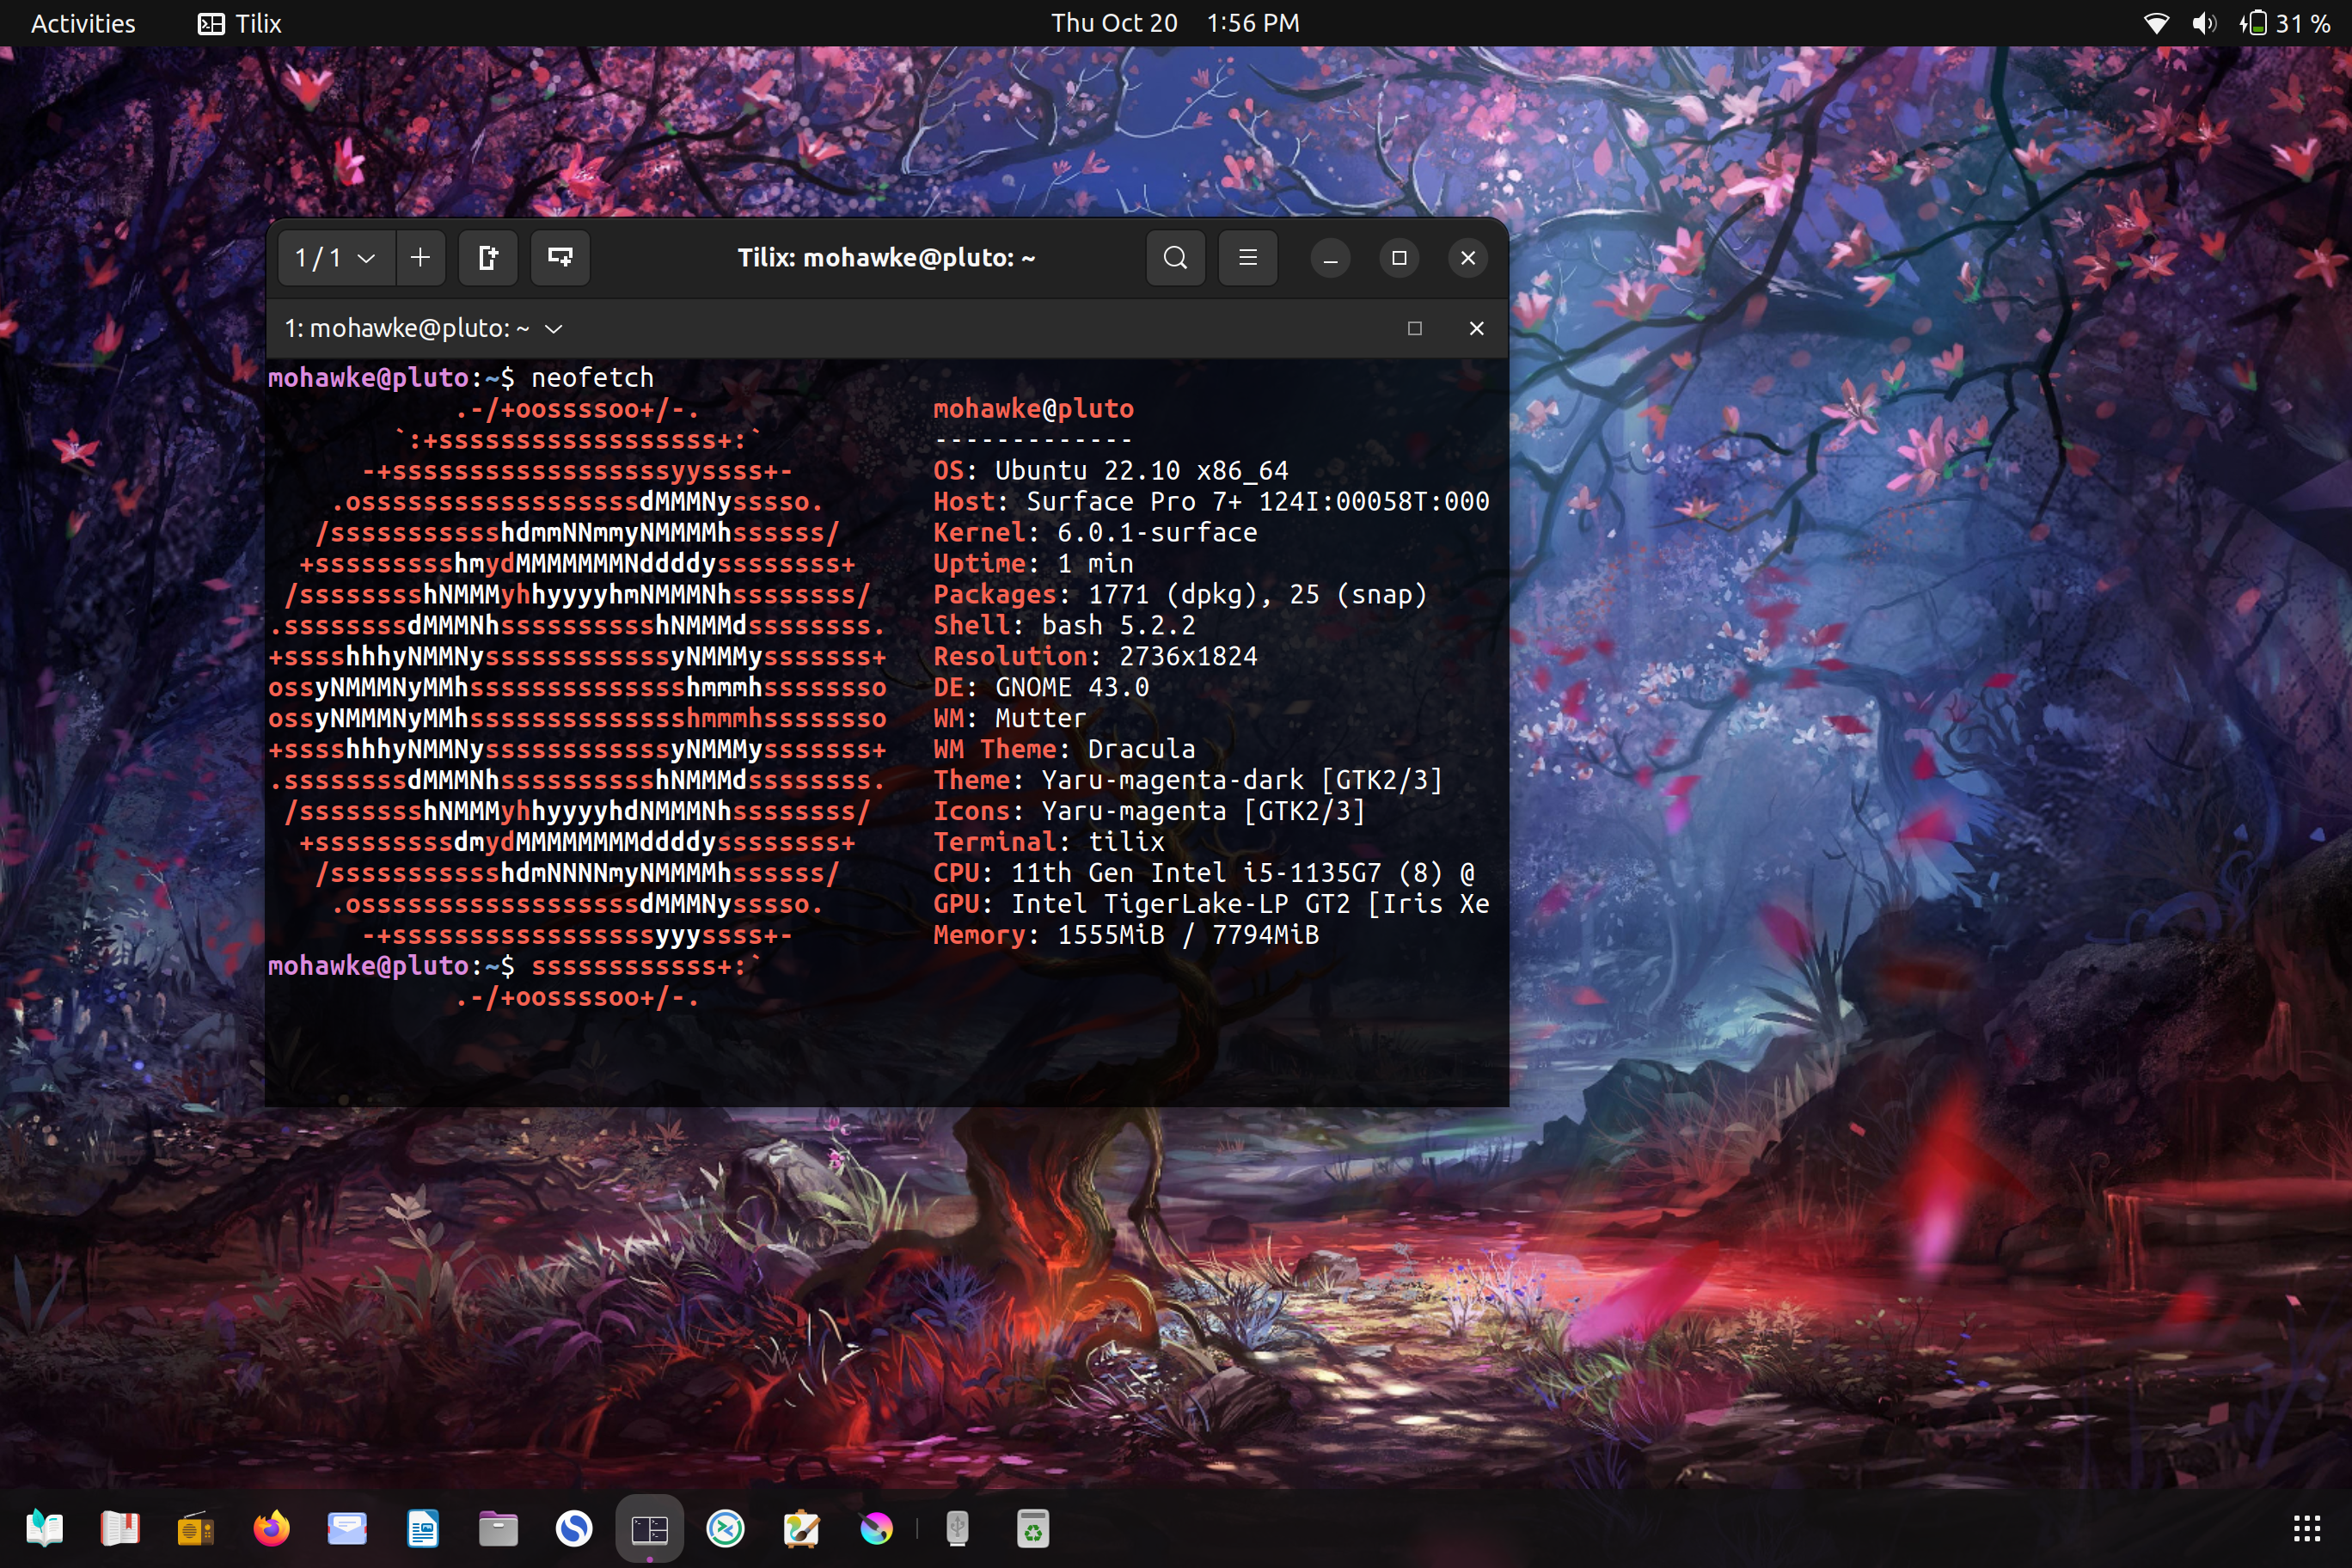Expand the 1/1 session switcher dropdown
Screen dimensions: 2352x1568
(x=336, y=258)
